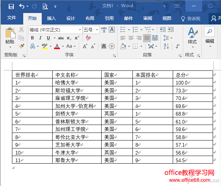Click the share person icon

214,18
